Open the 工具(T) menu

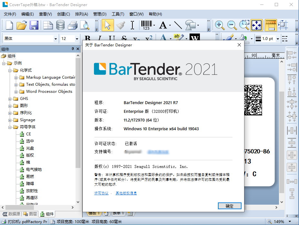click(118, 14)
